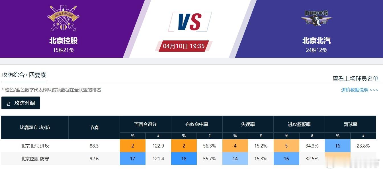Toggle the 攻防对调 offense/defense swap button
This screenshot has width=383, height=172.
(21, 103)
